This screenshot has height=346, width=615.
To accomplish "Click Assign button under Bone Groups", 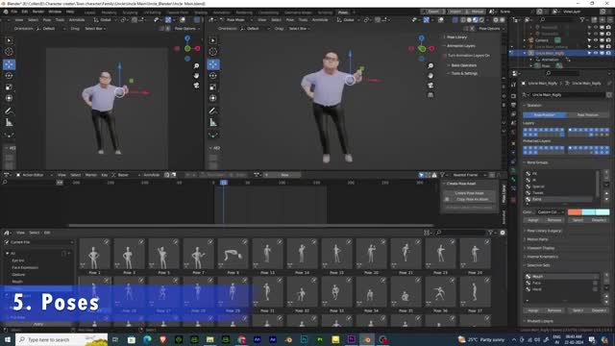I will coord(533,220).
